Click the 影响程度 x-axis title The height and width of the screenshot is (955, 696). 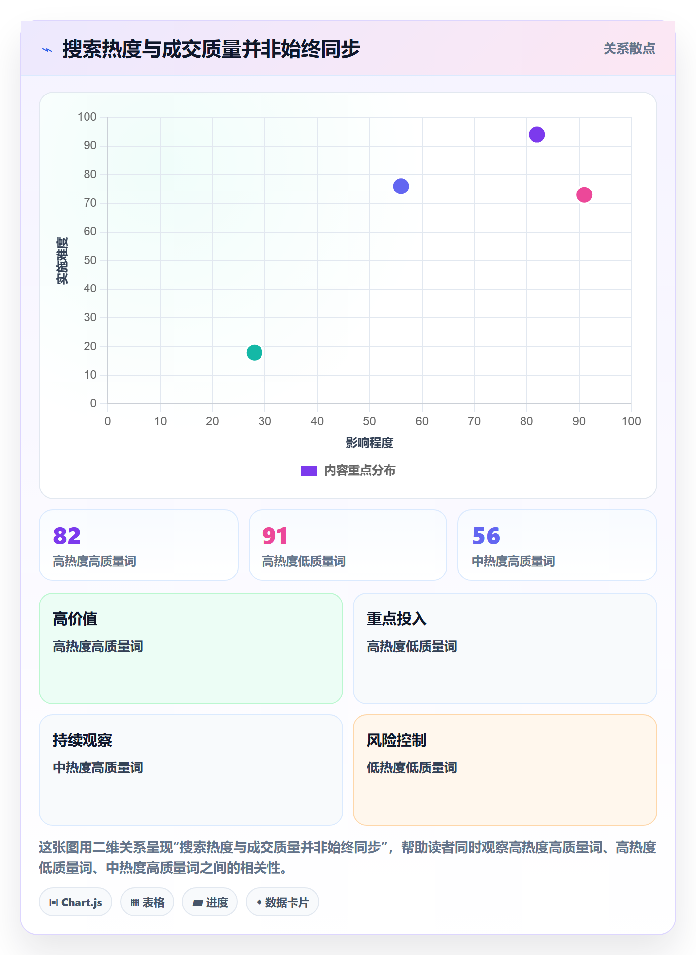pyautogui.click(x=369, y=443)
